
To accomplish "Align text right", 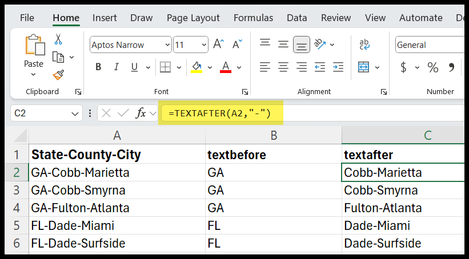I will [302, 67].
